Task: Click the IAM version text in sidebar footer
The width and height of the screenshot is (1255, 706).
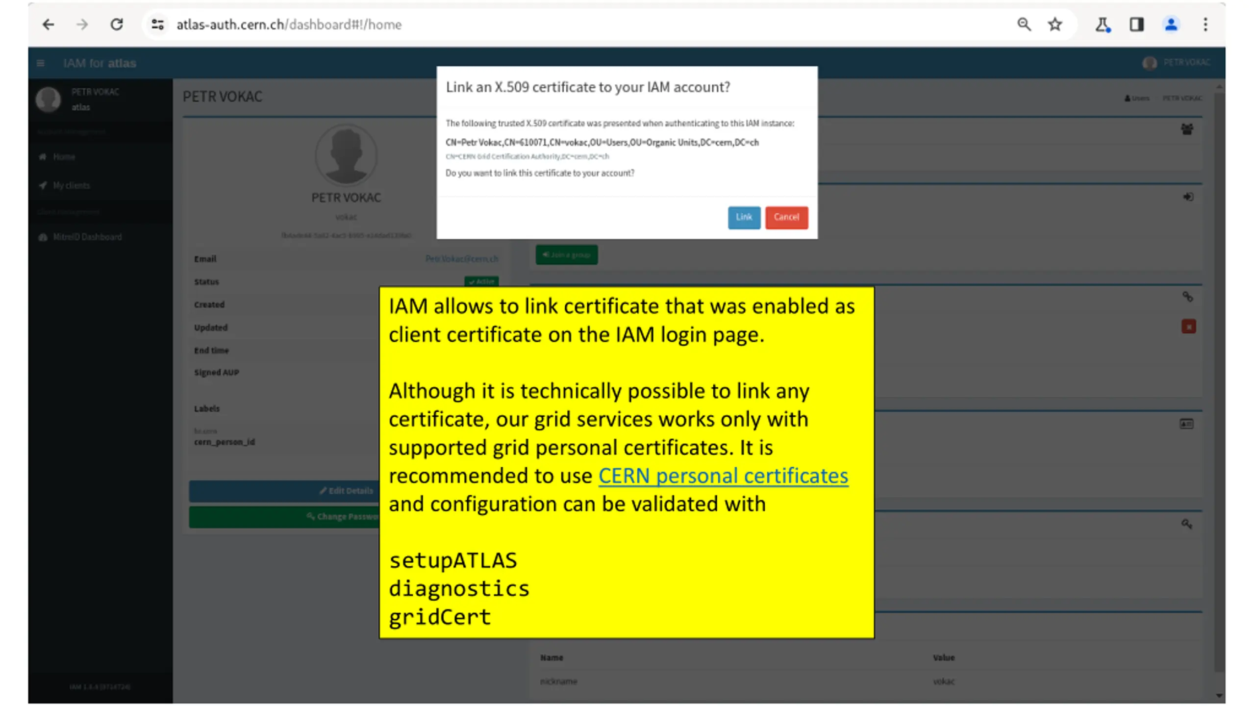Action: [x=100, y=687]
